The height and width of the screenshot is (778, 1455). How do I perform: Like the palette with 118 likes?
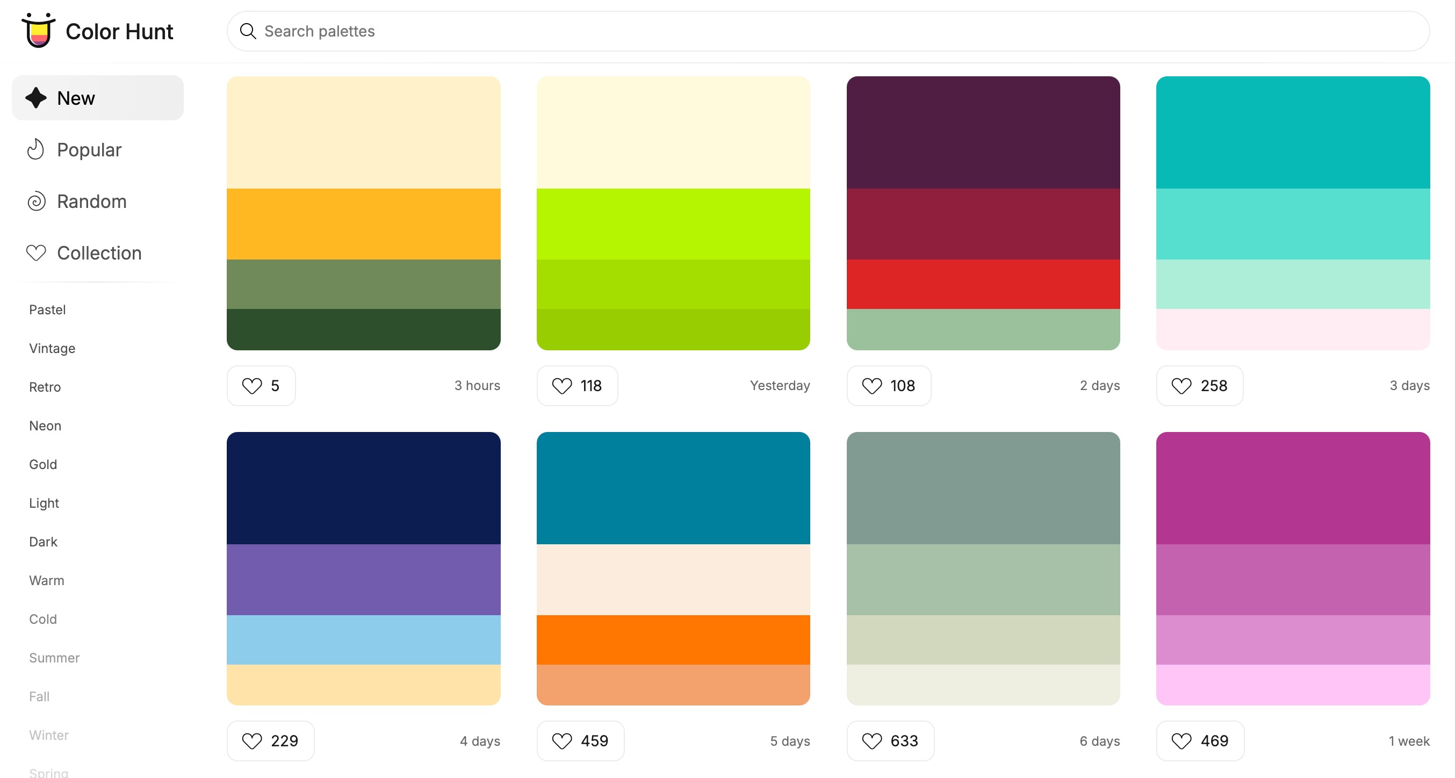[x=577, y=385]
